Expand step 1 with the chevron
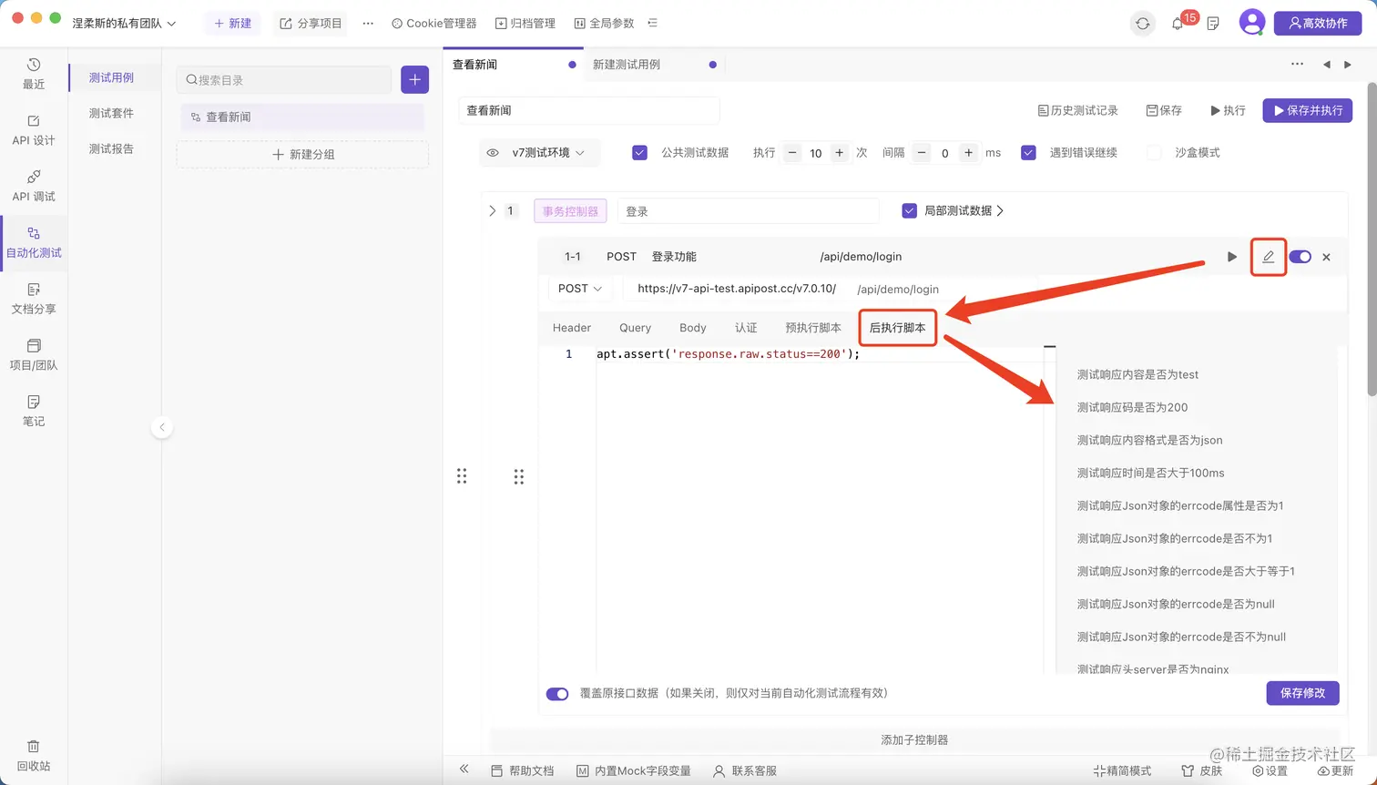This screenshot has height=785, width=1377. click(493, 210)
